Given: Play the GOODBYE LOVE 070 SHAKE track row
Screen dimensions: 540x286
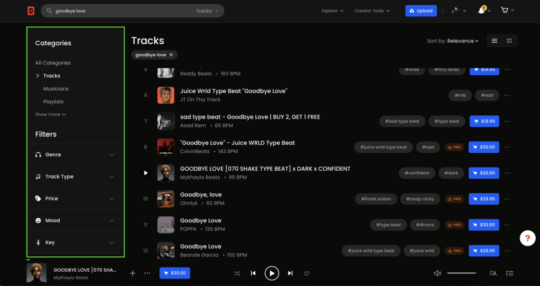Looking at the screenshot, I should click(146, 173).
